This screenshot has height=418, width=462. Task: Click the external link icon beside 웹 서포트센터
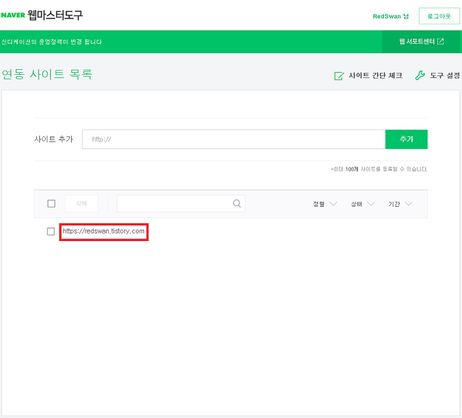[x=440, y=41]
